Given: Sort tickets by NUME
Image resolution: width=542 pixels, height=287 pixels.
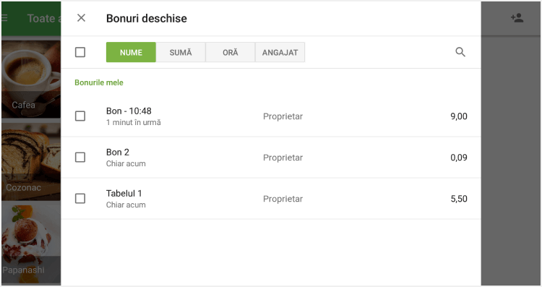Looking at the screenshot, I should point(131,52).
